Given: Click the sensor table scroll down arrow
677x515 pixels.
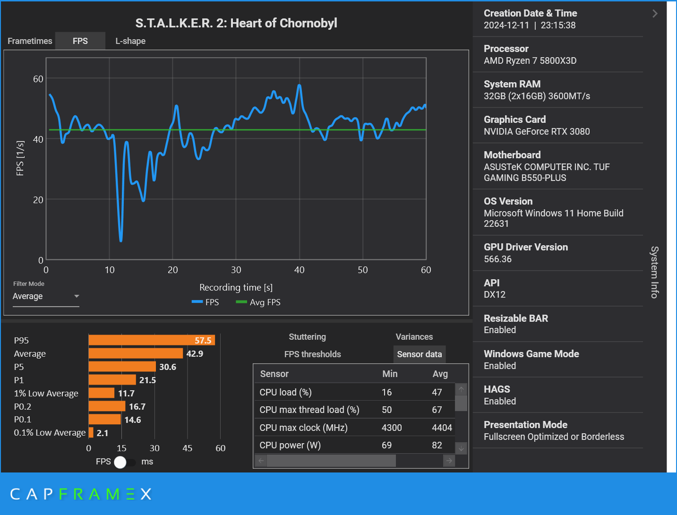Looking at the screenshot, I should point(462,448).
